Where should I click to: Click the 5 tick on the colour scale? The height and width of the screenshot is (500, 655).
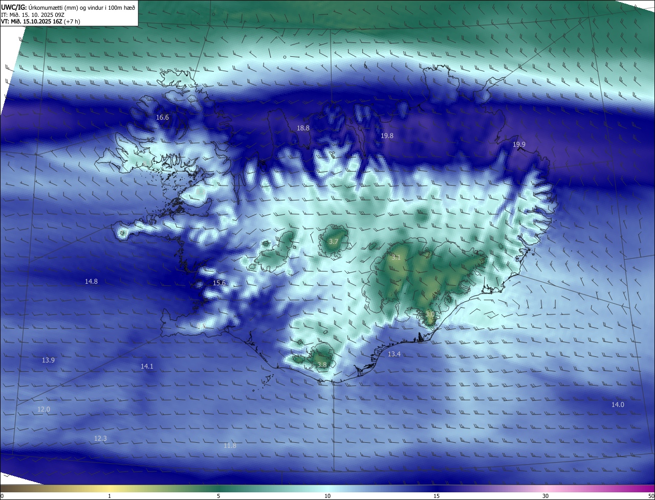(x=219, y=496)
